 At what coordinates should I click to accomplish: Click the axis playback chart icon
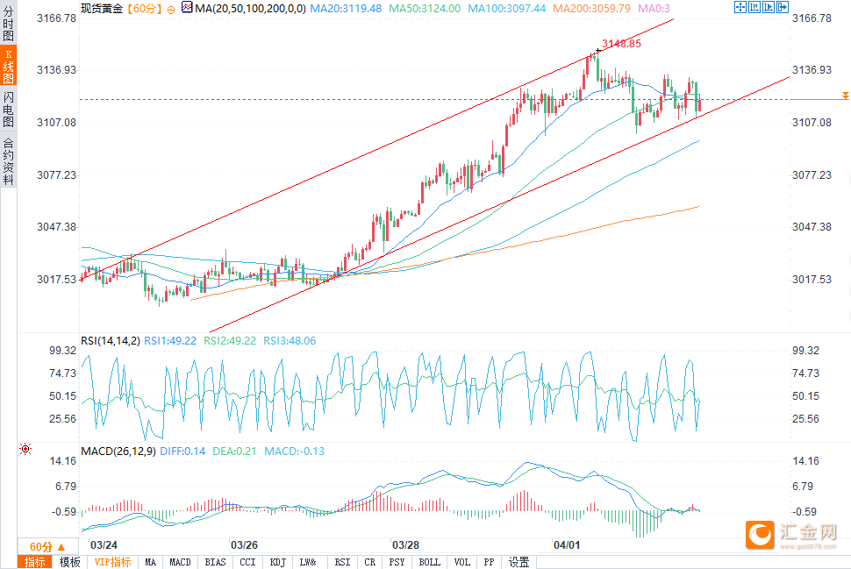pyautogui.click(x=769, y=7)
